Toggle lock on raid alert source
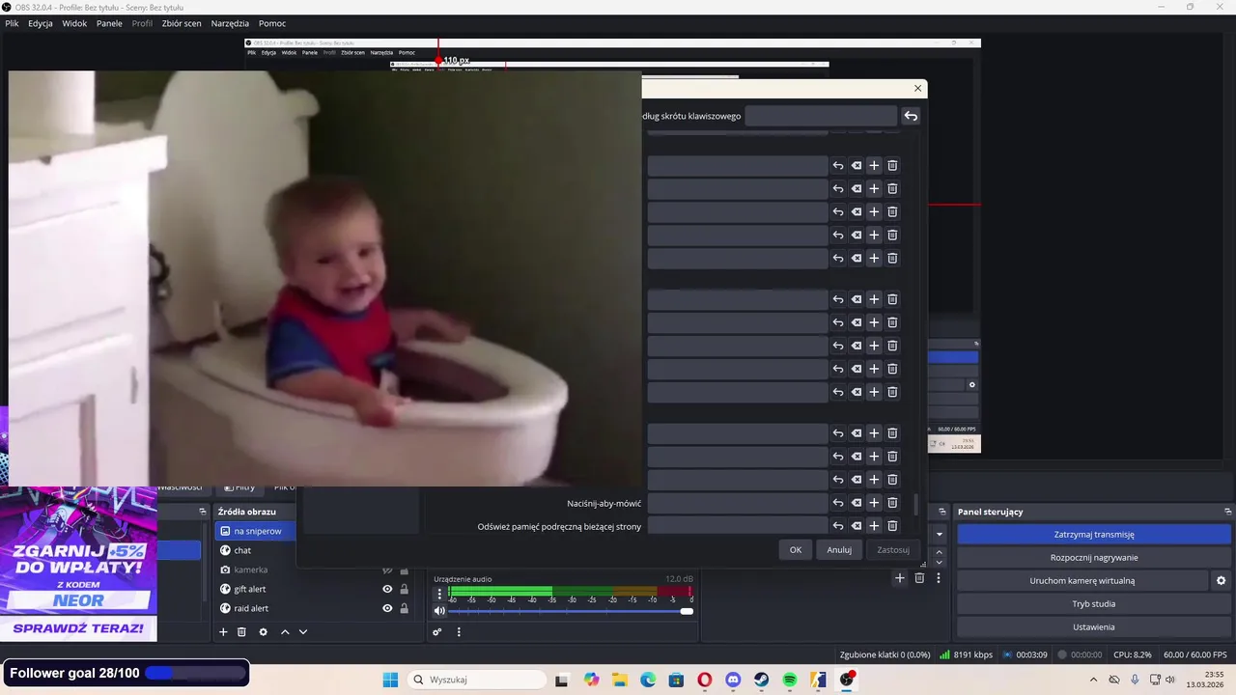The height and width of the screenshot is (695, 1236). (x=404, y=608)
